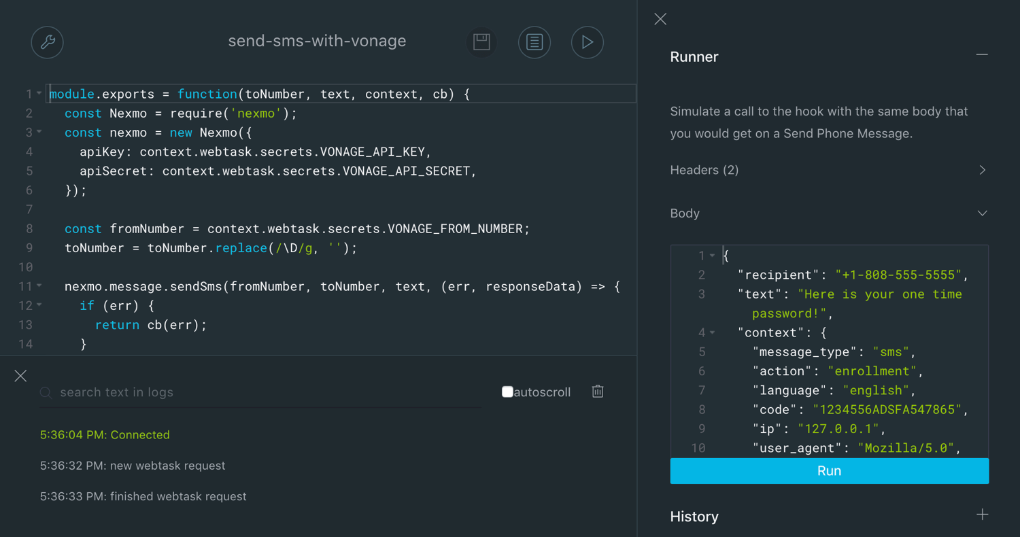Click the History heading label
The height and width of the screenshot is (537, 1020).
click(x=694, y=517)
